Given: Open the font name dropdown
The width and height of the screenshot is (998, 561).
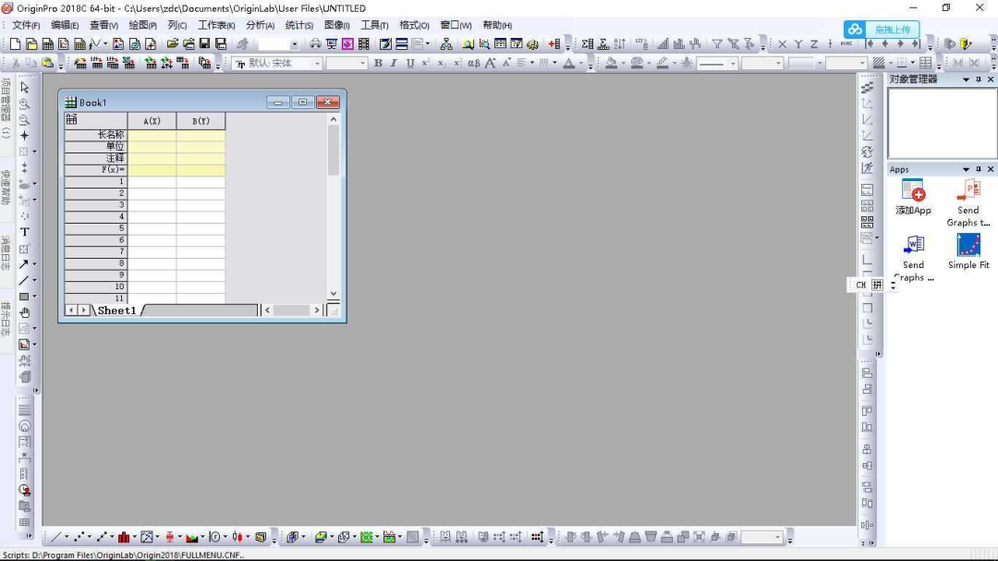Looking at the screenshot, I should pyautogui.click(x=317, y=64).
